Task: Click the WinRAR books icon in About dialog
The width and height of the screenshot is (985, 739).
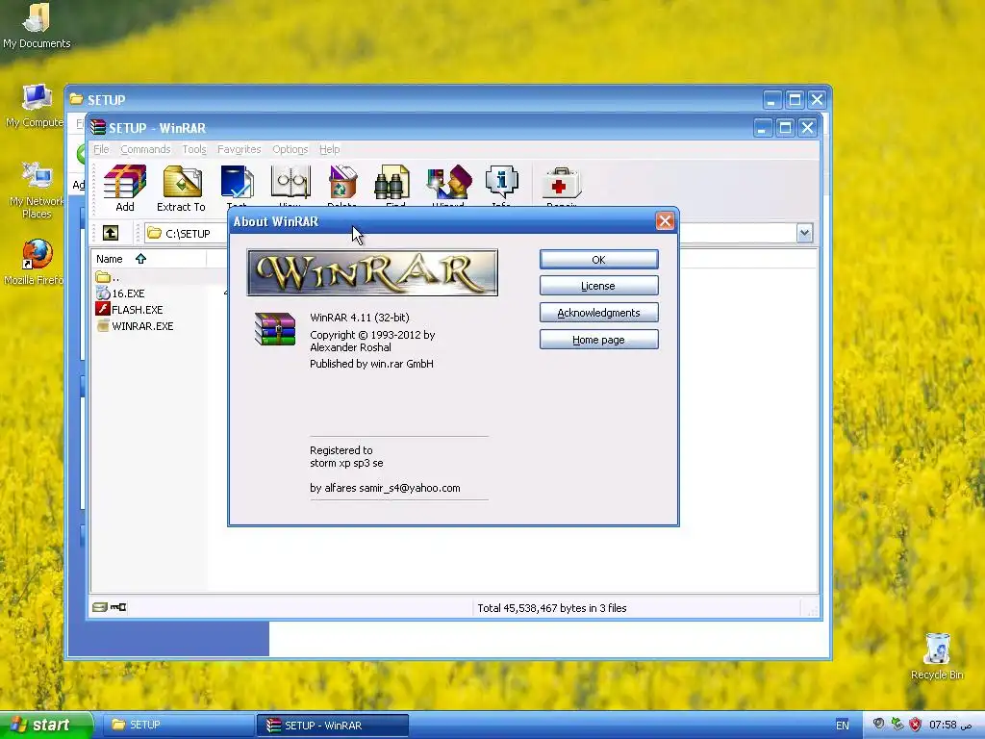Action: tap(275, 329)
